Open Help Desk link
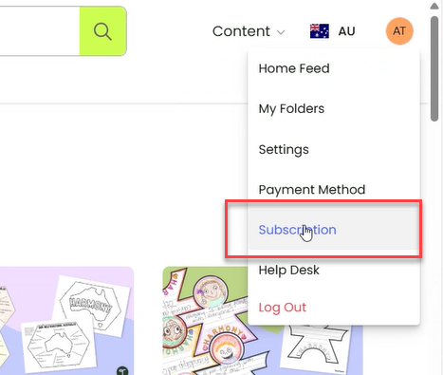443x375 pixels. coord(289,270)
